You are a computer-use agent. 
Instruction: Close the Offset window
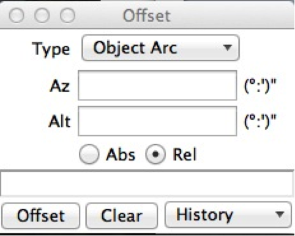[17, 15]
